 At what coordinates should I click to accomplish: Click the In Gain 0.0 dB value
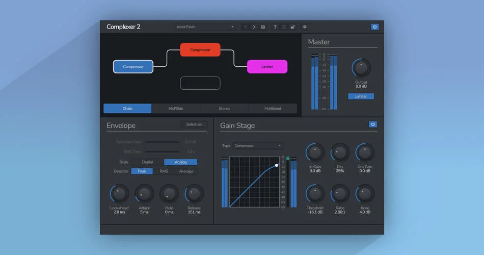(x=315, y=171)
